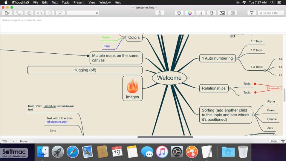Open the Edit menu

click(45, 2)
